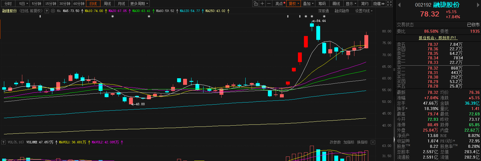The width and height of the screenshot is (481, 161).
Task: Switch to 月线 monthly chart
Action: tap(121, 4)
